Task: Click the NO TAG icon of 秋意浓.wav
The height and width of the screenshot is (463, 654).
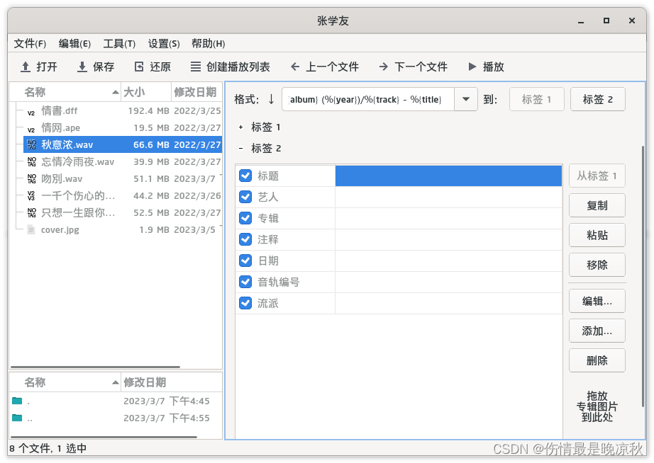Action: pos(32,144)
